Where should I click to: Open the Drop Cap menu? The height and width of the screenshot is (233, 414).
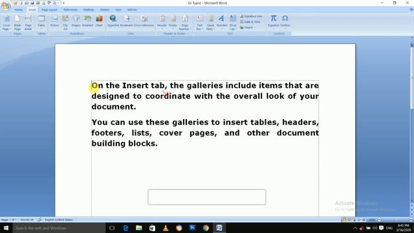(x=233, y=23)
